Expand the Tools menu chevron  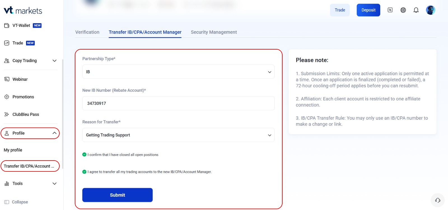pyautogui.click(x=55, y=184)
